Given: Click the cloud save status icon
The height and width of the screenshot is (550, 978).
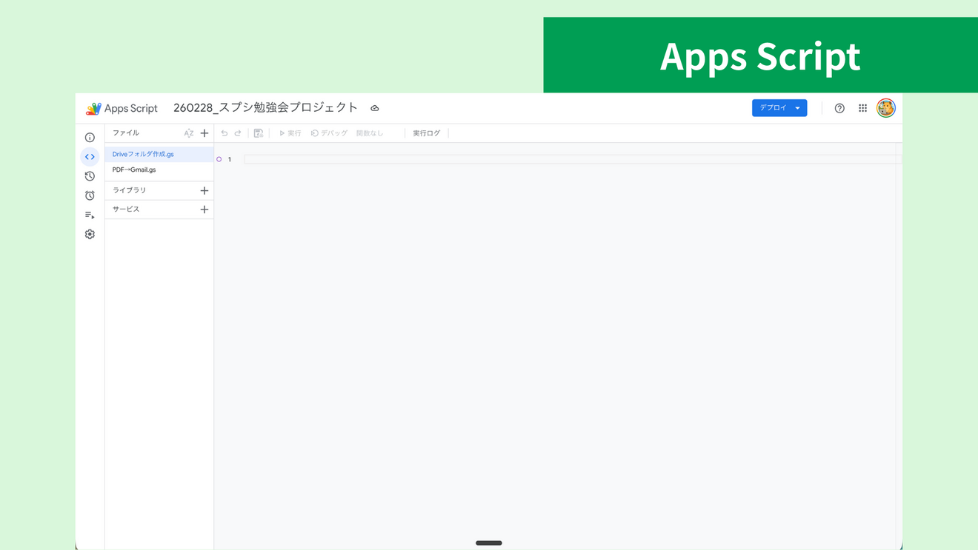Looking at the screenshot, I should [x=375, y=108].
